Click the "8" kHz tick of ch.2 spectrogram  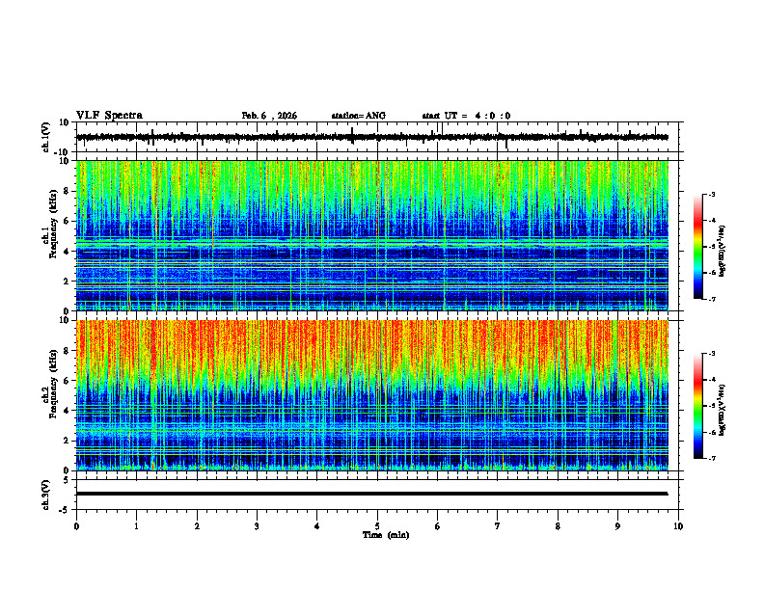67,351
